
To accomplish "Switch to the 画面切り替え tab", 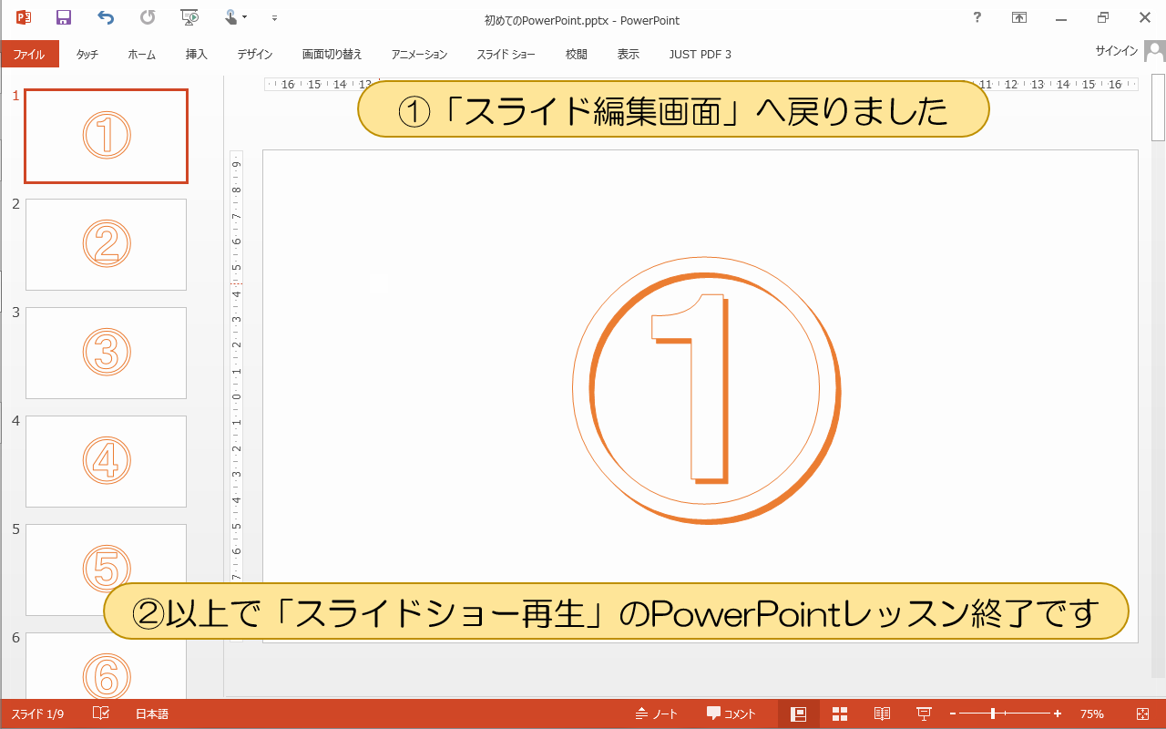I will 331,55.
